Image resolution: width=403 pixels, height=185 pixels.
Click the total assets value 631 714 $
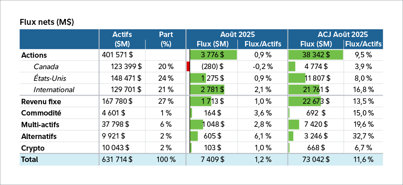(x=118, y=159)
